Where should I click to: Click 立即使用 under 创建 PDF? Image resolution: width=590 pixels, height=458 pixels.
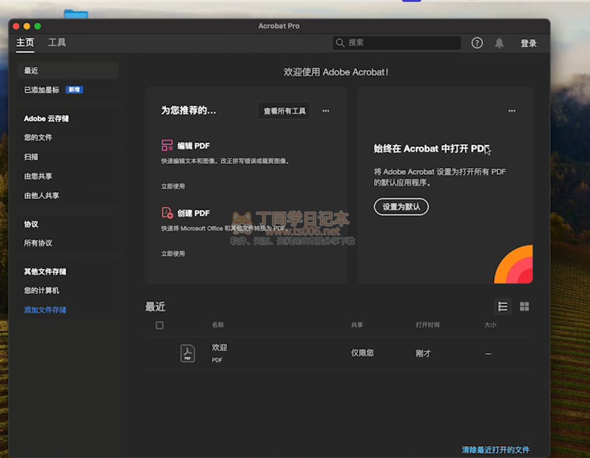(x=173, y=254)
